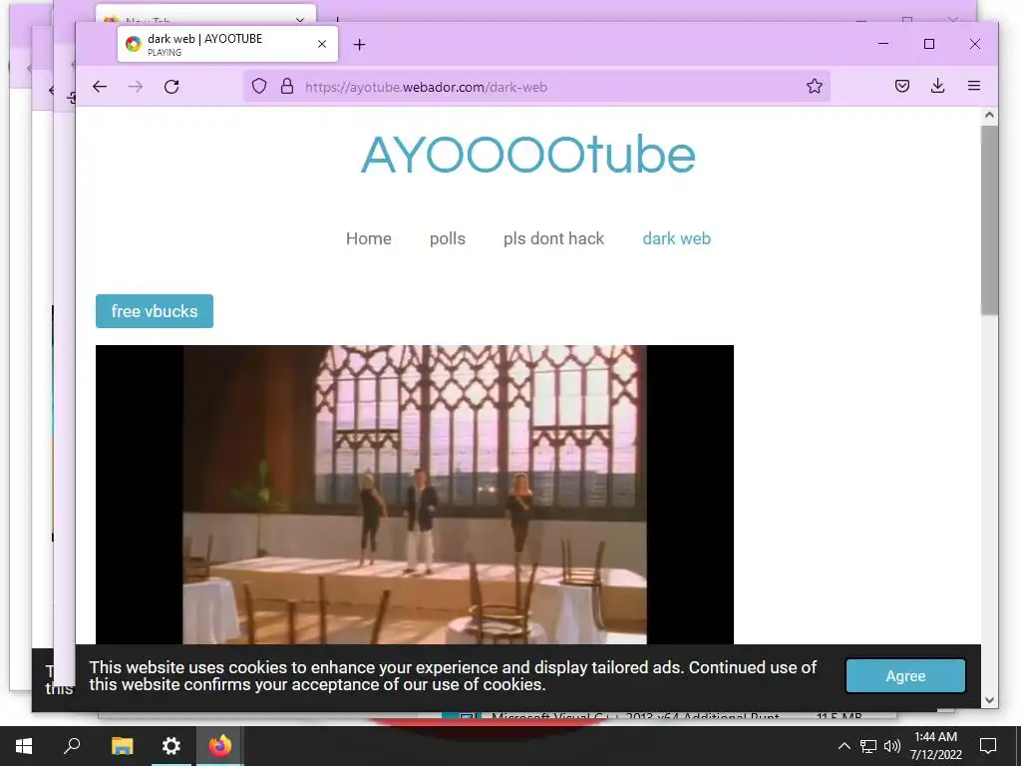Screen dimensions: 1021x766
Task: Open the Firefox hamburger menu
Action: (973, 86)
